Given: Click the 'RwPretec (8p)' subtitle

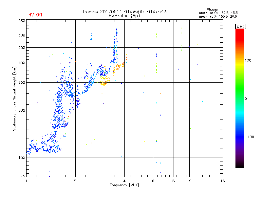Looking at the screenshot, I should (x=124, y=16).
